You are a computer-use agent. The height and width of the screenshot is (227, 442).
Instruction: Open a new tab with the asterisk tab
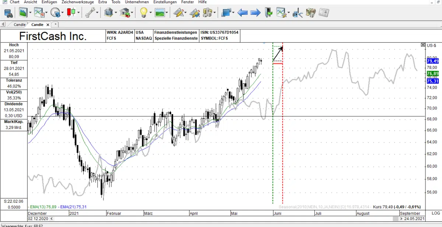click(x=56, y=25)
